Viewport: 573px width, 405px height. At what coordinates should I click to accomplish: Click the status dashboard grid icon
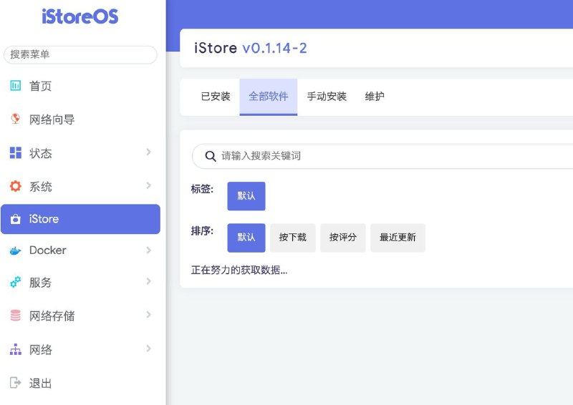click(x=15, y=152)
